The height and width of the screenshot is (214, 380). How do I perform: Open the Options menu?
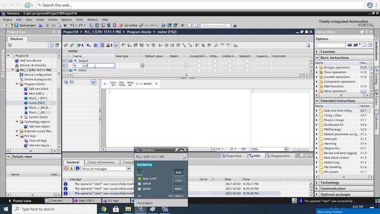(66, 20)
